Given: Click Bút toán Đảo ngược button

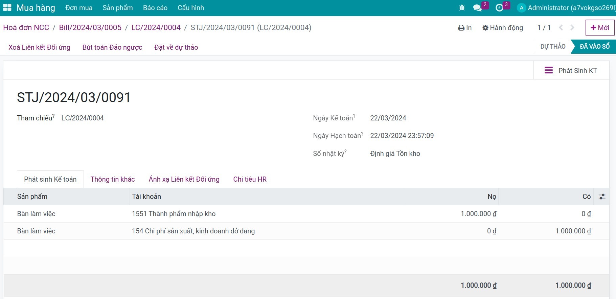Looking at the screenshot, I should (112, 47).
